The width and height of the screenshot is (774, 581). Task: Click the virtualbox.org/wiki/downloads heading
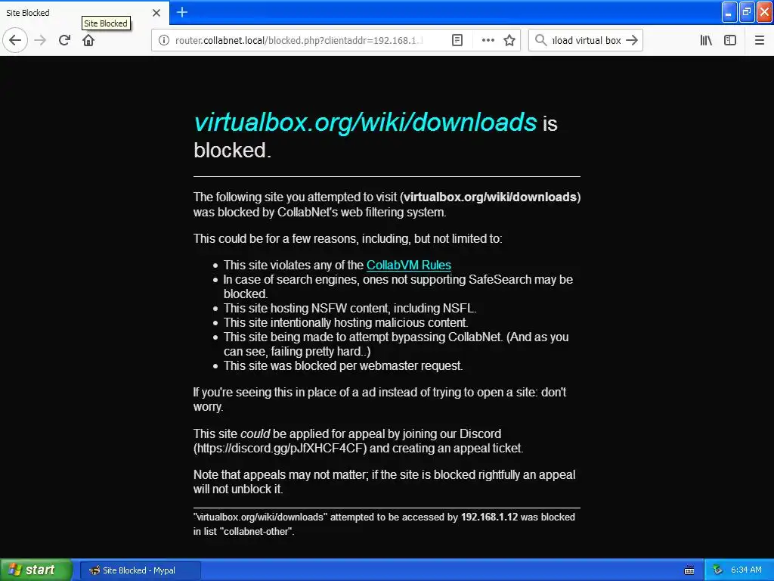pos(365,122)
